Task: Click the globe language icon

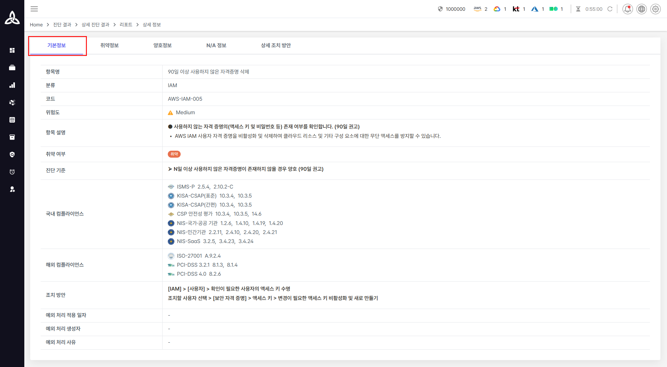Action: point(641,9)
